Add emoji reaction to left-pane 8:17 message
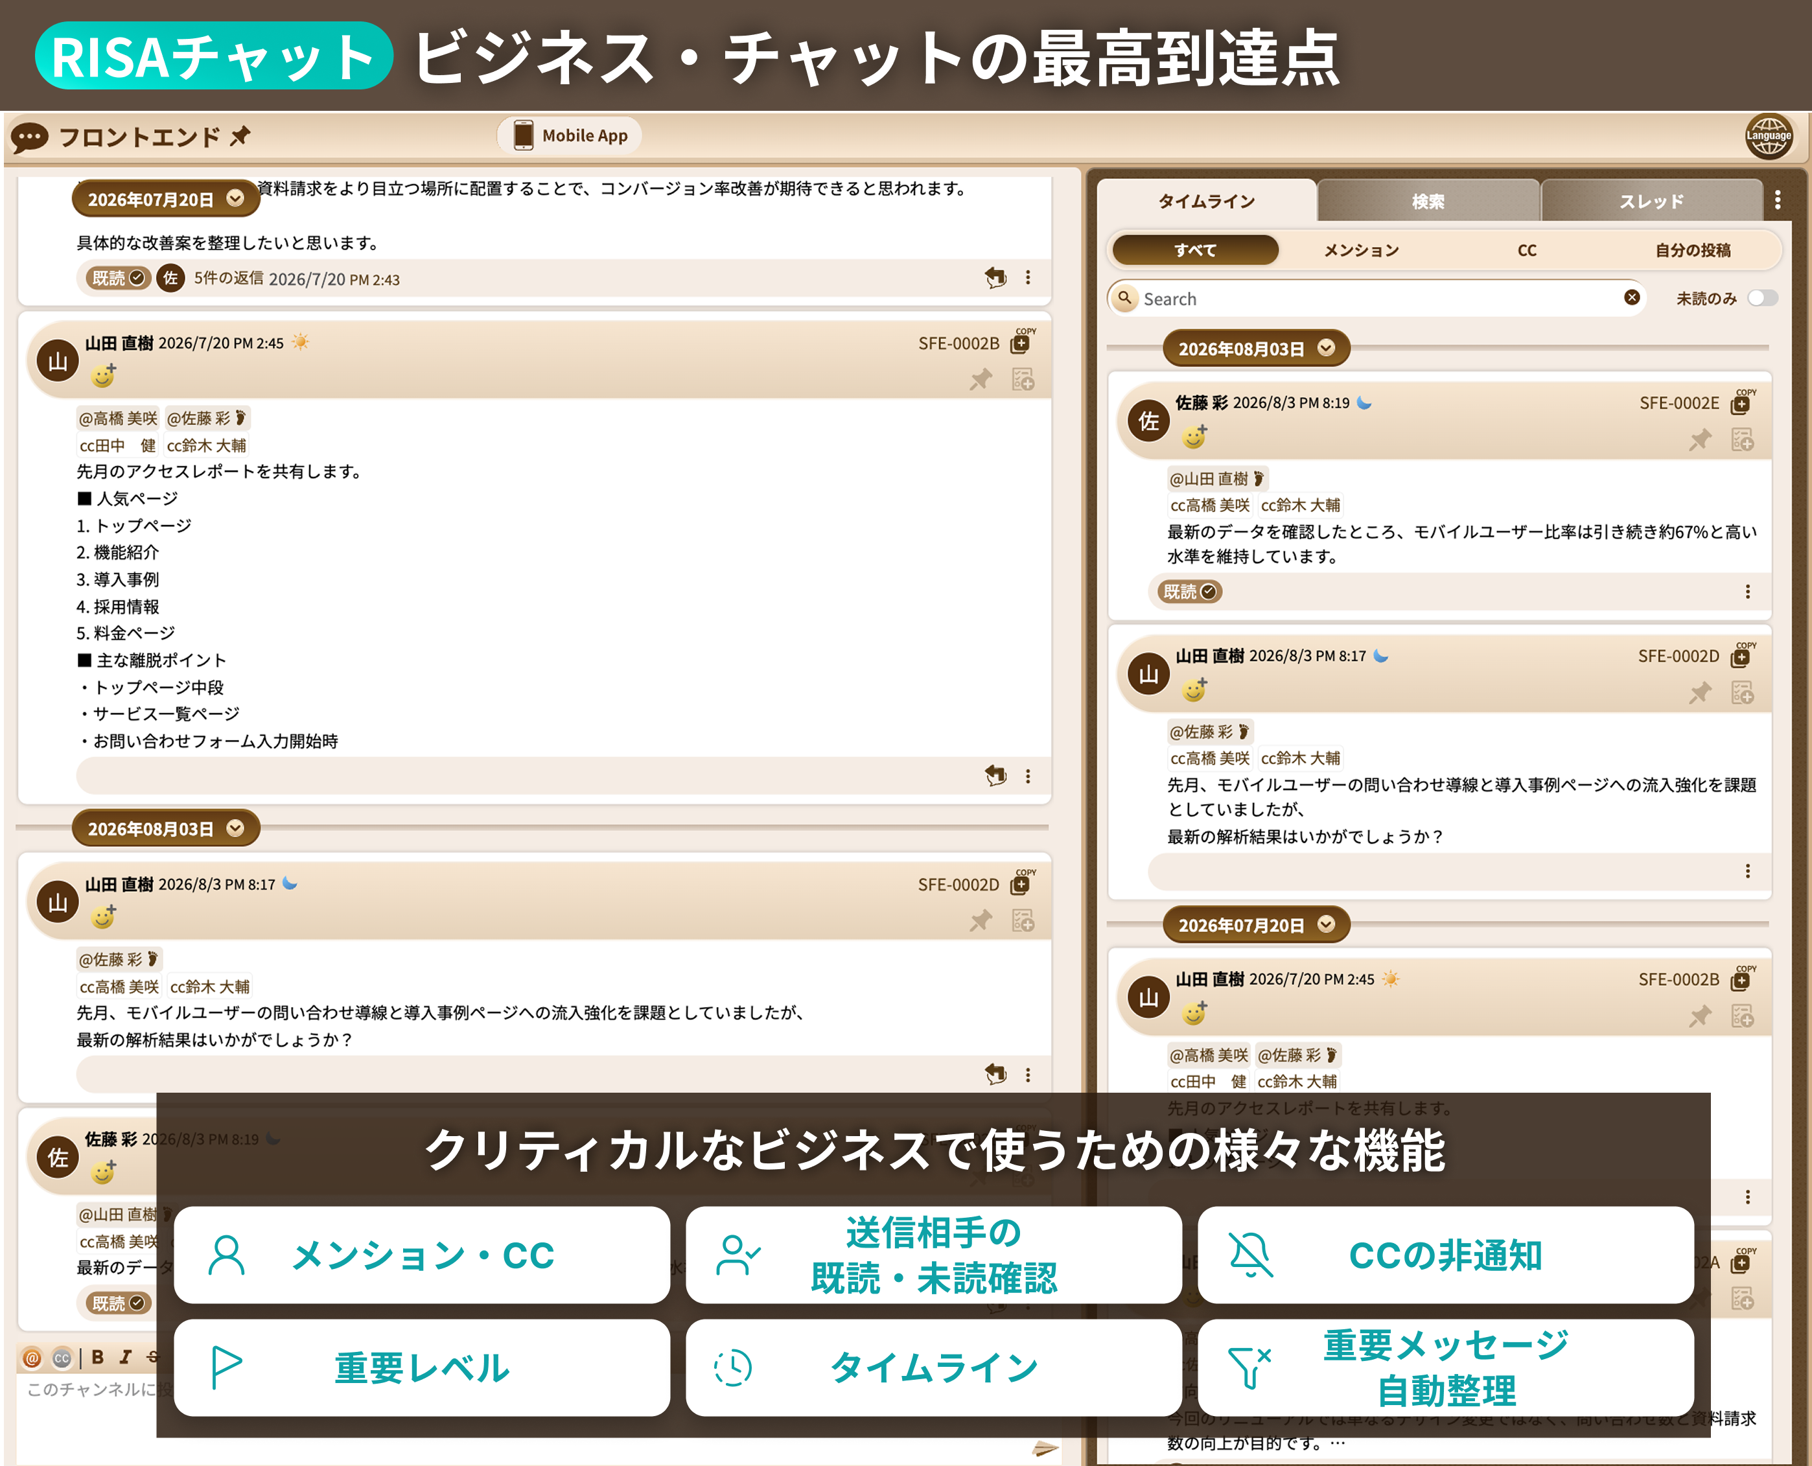The height and width of the screenshot is (1466, 1812). click(x=104, y=916)
